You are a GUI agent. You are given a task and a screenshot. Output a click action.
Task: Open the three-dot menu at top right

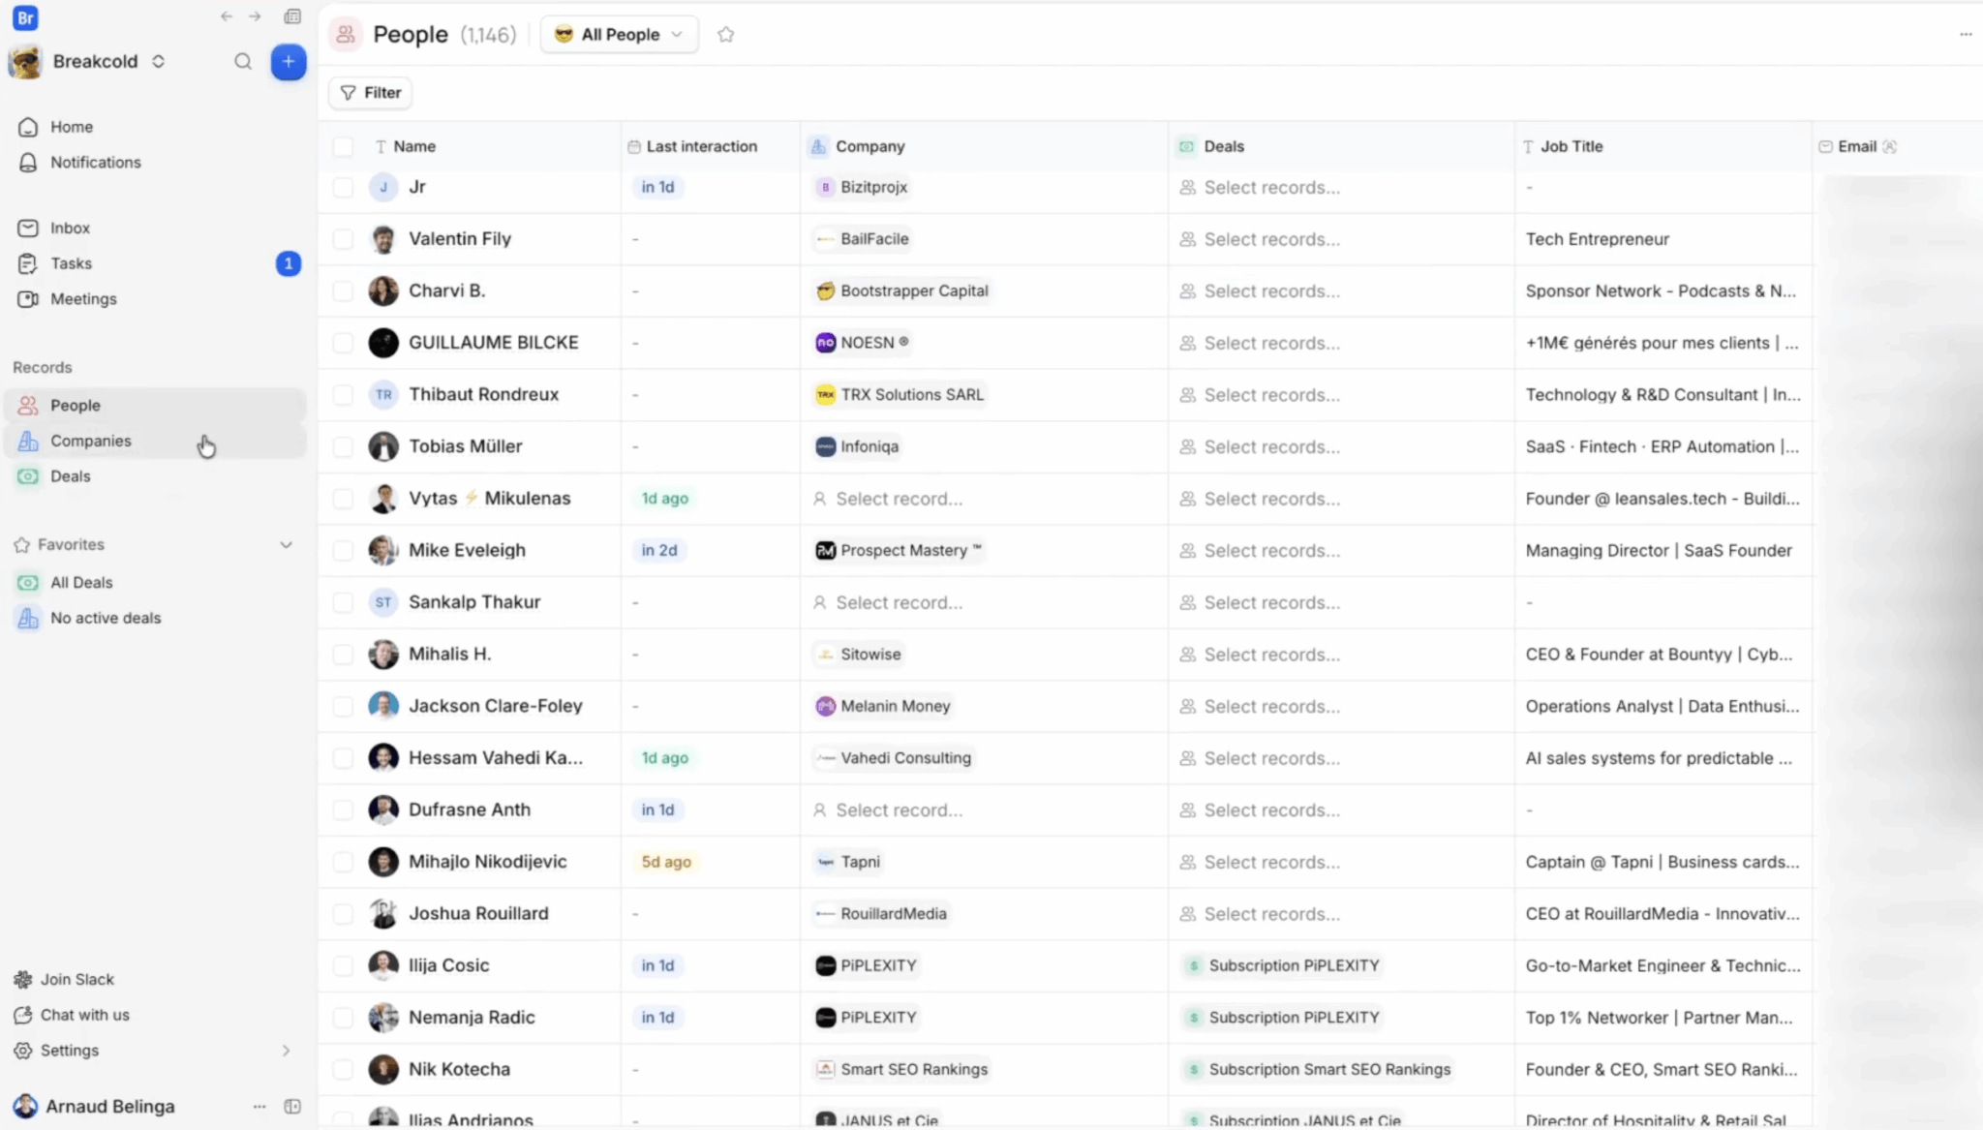pyautogui.click(x=1966, y=35)
